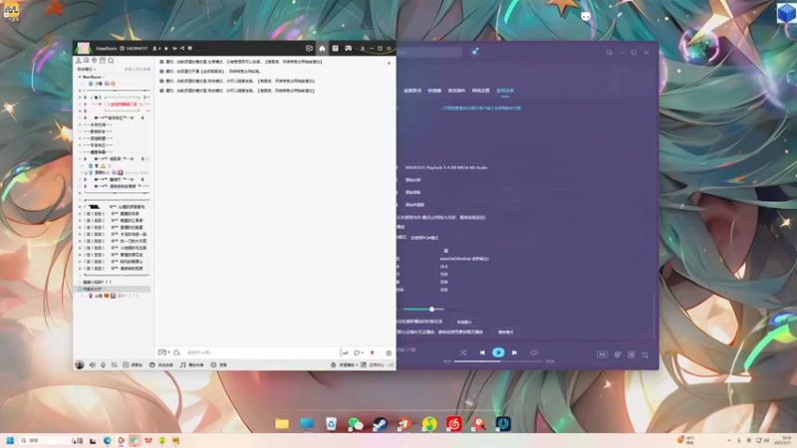Open the Recycle Bin icon in the dock

(x=331, y=424)
